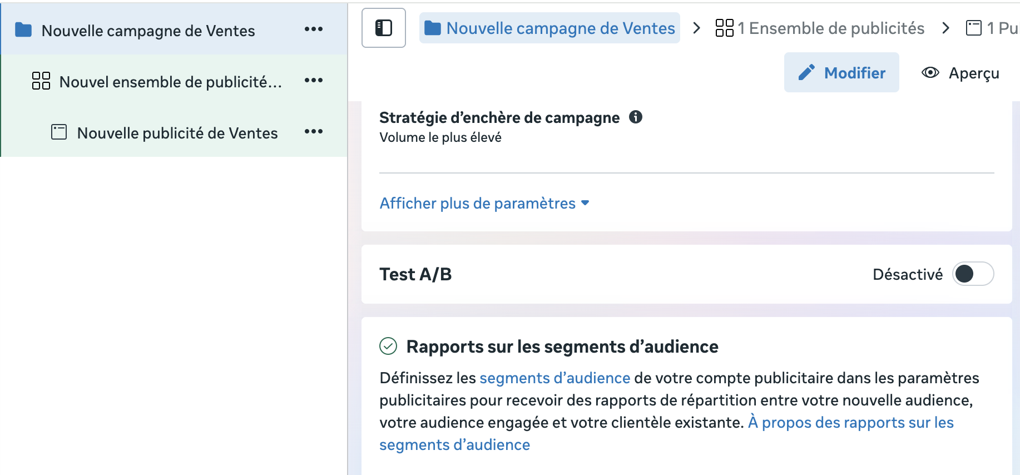
Task: Select Nouvelle publicité de Ventes tree item
Action: tap(177, 133)
